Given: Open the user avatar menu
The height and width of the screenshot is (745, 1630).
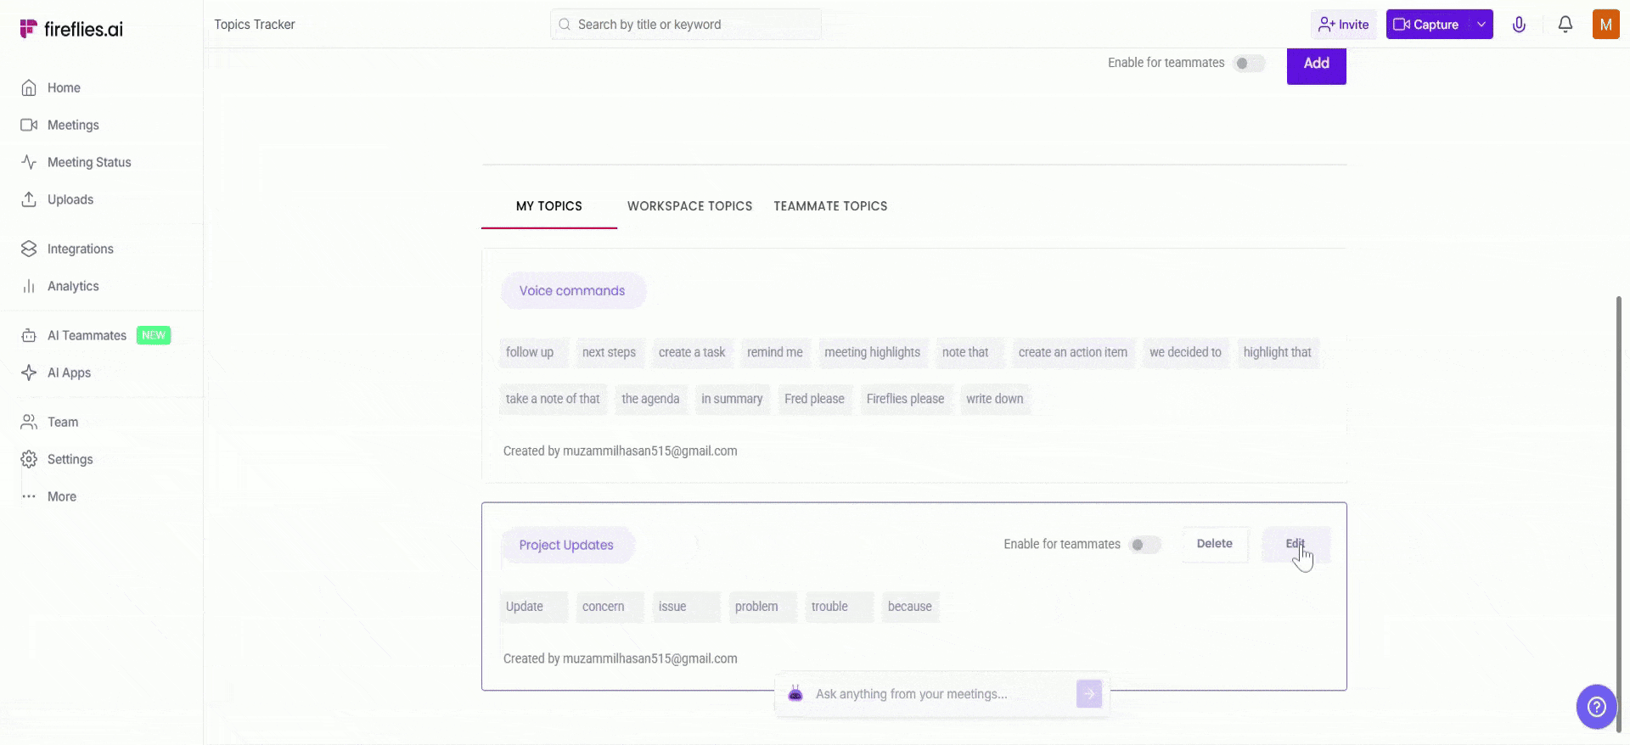Looking at the screenshot, I should click(1605, 25).
